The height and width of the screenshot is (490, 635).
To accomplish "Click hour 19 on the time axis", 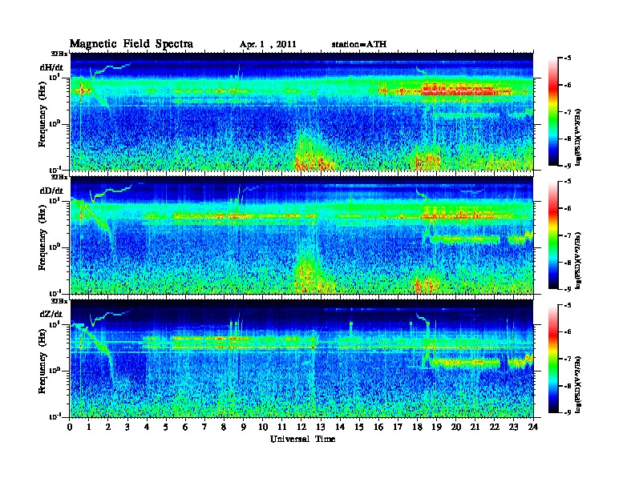I will click(436, 428).
